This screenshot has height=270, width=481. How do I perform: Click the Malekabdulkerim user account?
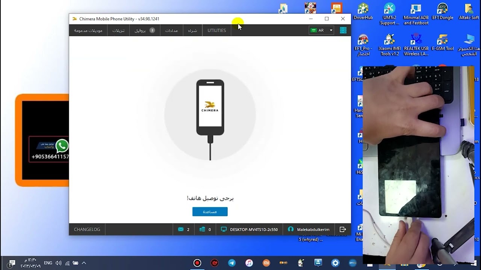[x=309, y=229]
